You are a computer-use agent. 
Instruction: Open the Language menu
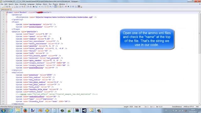pyautogui.click(x=31, y=4)
